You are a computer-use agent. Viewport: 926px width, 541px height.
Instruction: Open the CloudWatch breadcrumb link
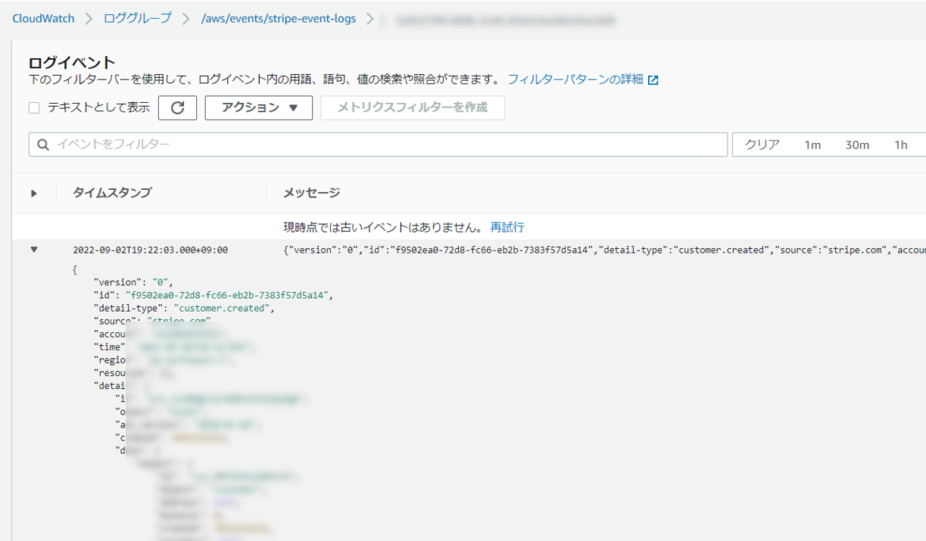click(x=43, y=19)
